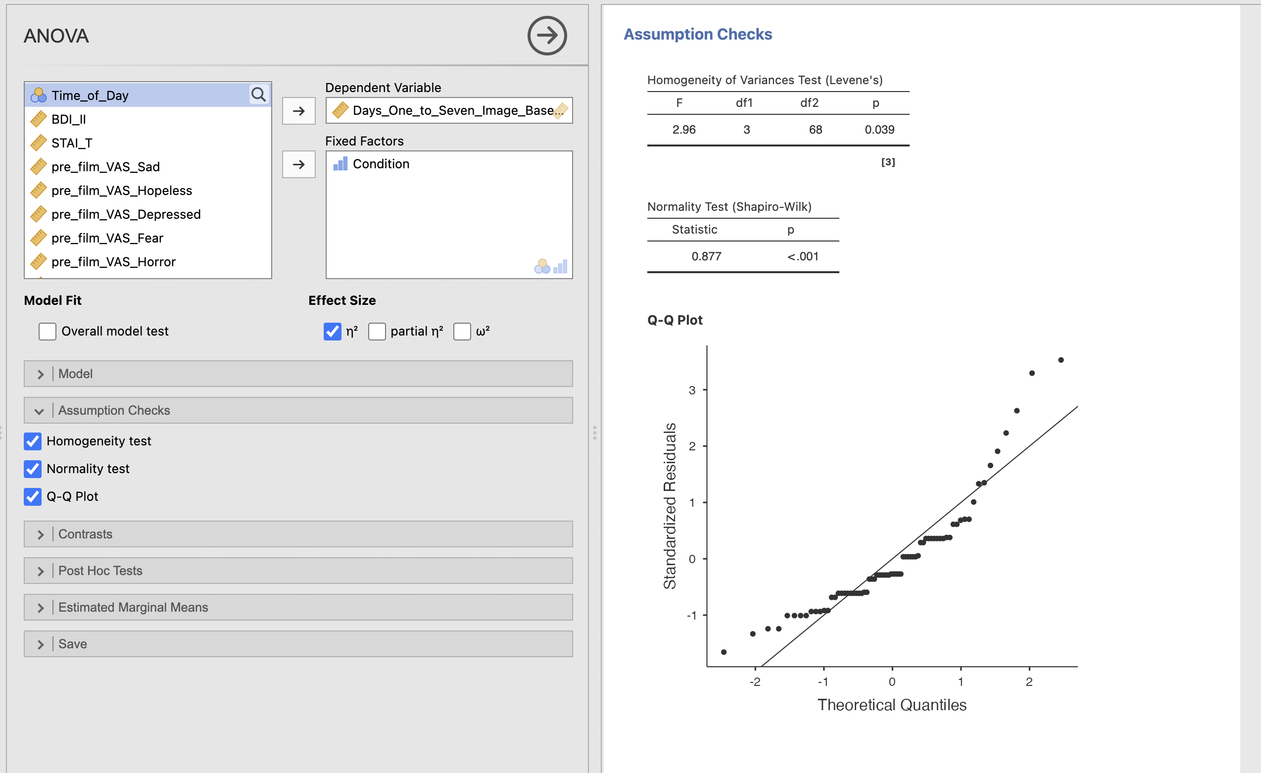
Task: Click the ruler icon beside pre_film_VAS_Sad
Action: 39,167
